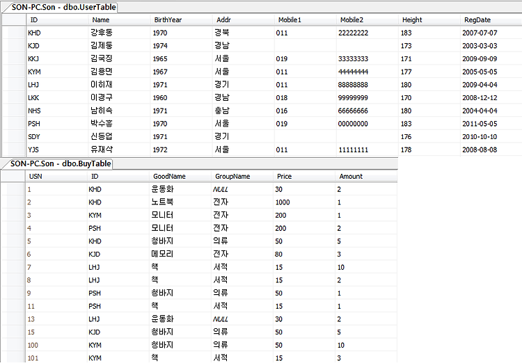Click the SDY ID cell in UserTable
522x363 pixels.
coord(57,136)
